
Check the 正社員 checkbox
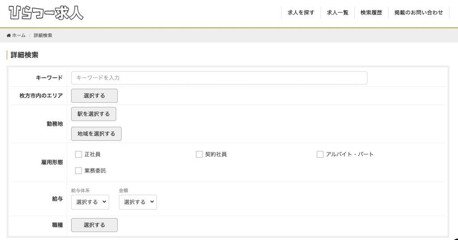pyautogui.click(x=79, y=155)
